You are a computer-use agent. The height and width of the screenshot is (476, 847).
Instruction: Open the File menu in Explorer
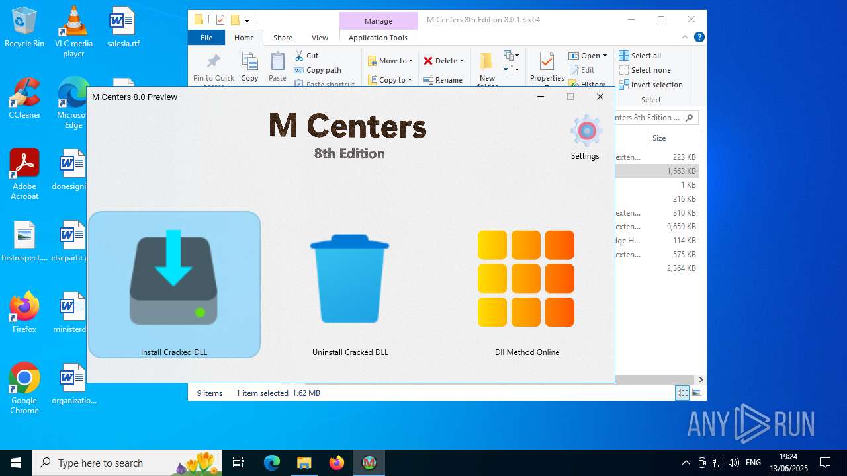[206, 38]
